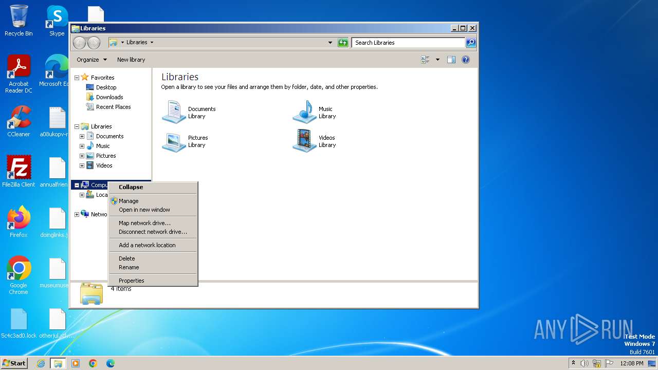This screenshot has height=370, width=658.
Task: Select the CCleaner desktop shortcut
Action: coord(19,121)
